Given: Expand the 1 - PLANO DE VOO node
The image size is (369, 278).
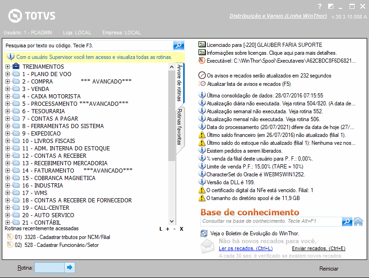Looking at the screenshot, I should pyautogui.click(x=8, y=74).
